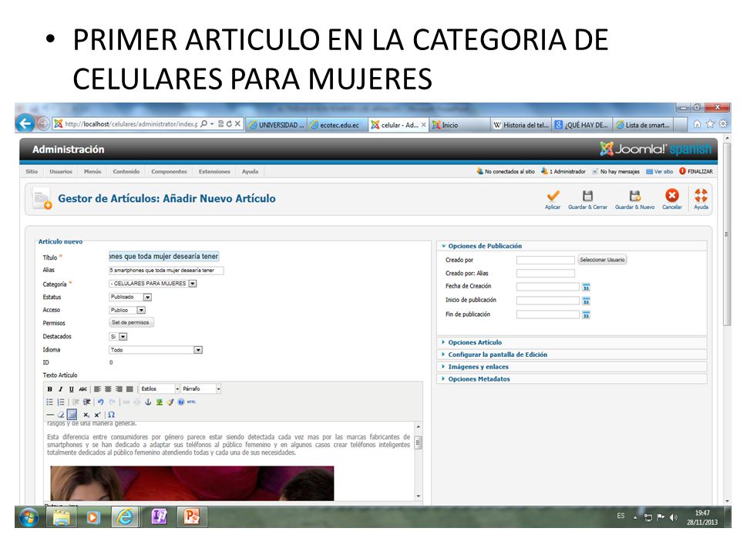Open Sitio menu
Viewport: 740px width, 555px height.
(32, 172)
